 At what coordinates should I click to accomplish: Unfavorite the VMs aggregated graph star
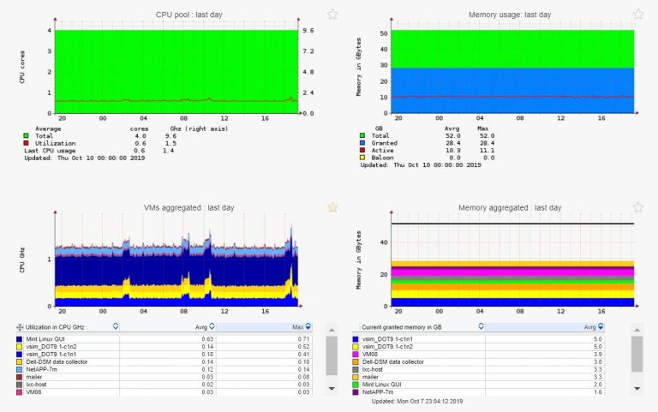332,207
